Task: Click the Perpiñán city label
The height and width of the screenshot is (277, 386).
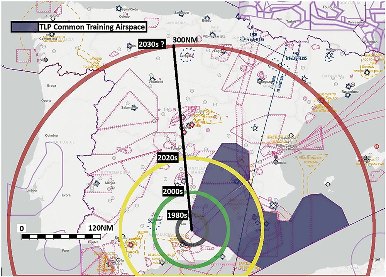Action: tap(371, 42)
